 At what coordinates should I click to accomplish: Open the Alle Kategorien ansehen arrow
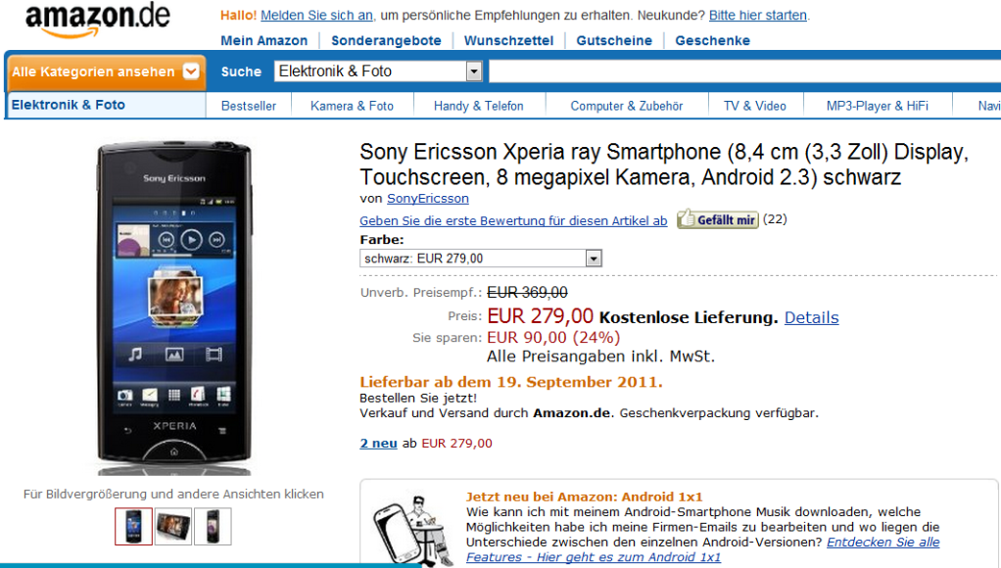[191, 71]
